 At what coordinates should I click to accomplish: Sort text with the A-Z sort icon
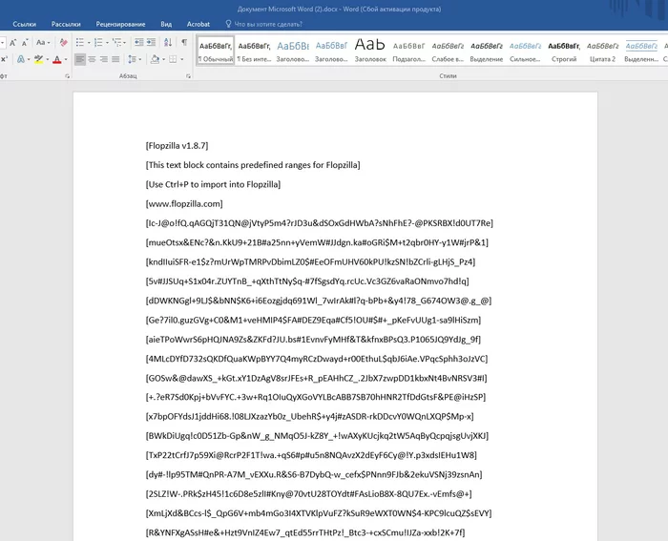point(168,42)
